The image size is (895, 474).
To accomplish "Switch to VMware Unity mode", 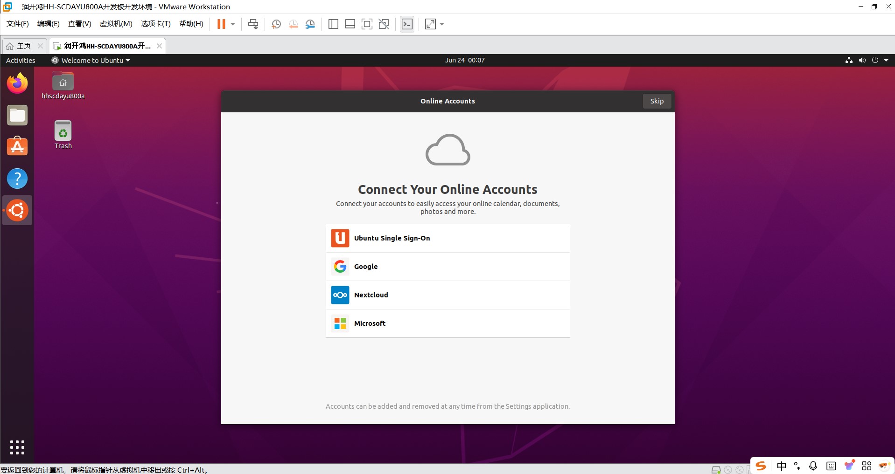I will coord(384,24).
